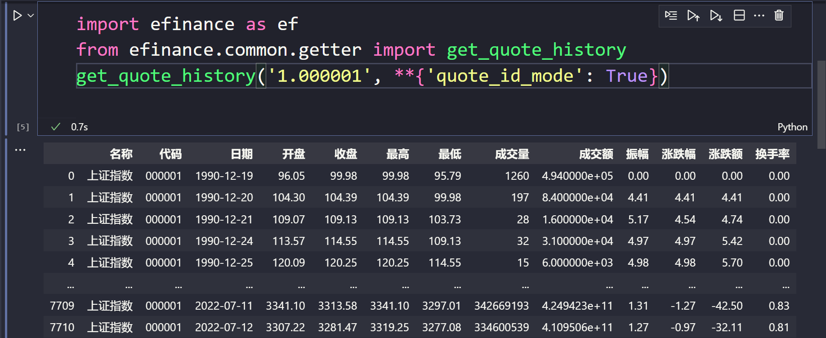Click Run by Line icon in cell toolbar

click(x=671, y=16)
